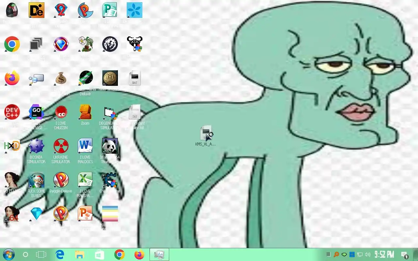
Task: Launch Rocket Mania Deluxe
Action: [x=85, y=78]
